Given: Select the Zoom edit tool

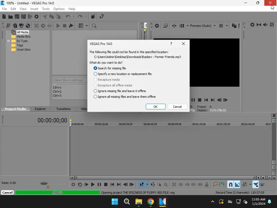Looking at the screenshot, I should tap(166, 185).
